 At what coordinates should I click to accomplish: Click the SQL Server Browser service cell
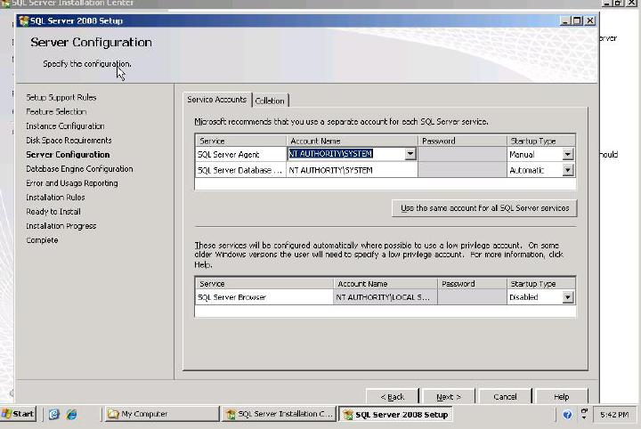click(264, 297)
